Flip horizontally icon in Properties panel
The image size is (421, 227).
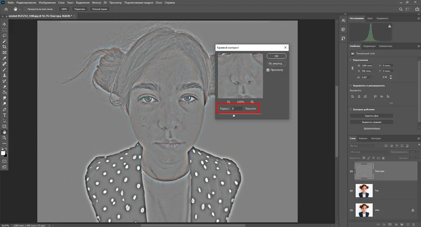(x=384, y=77)
